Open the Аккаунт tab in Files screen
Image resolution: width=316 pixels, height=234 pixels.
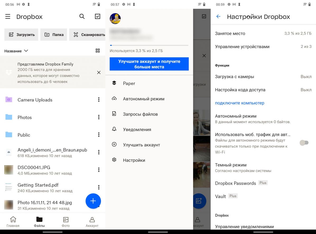(x=92, y=222)
